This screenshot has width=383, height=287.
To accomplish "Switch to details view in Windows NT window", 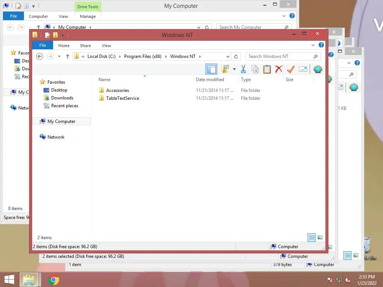I will pos(312,237).
